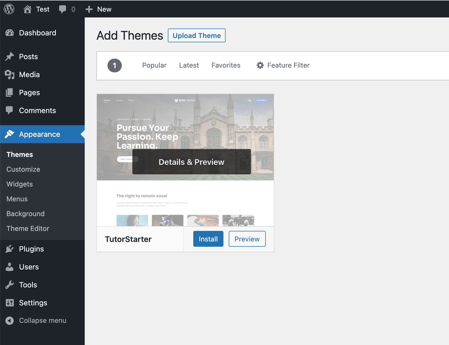Open the Posts menu item

tap(28, 57)
